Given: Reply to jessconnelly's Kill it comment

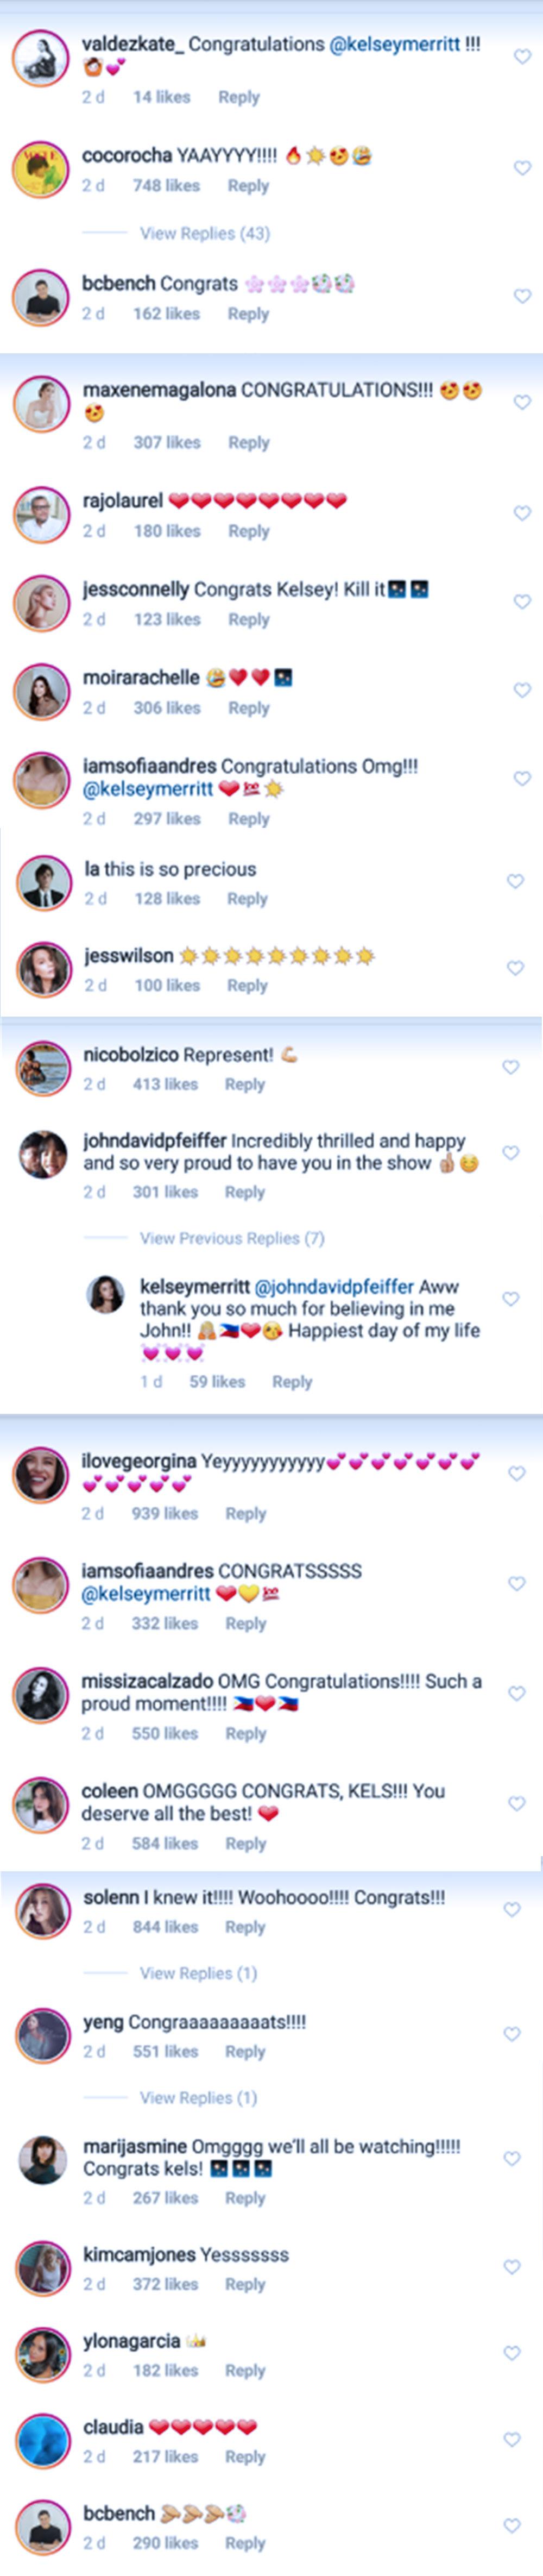Looking at the screenshot, I should pos(249,619).
